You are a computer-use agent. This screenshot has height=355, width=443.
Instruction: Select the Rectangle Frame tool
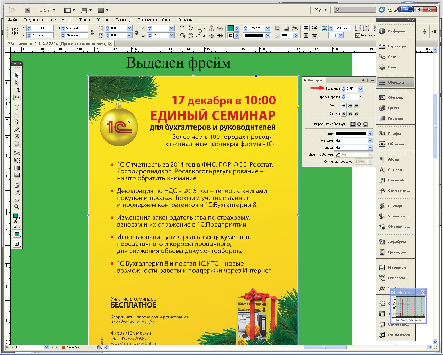pos(17,137)
